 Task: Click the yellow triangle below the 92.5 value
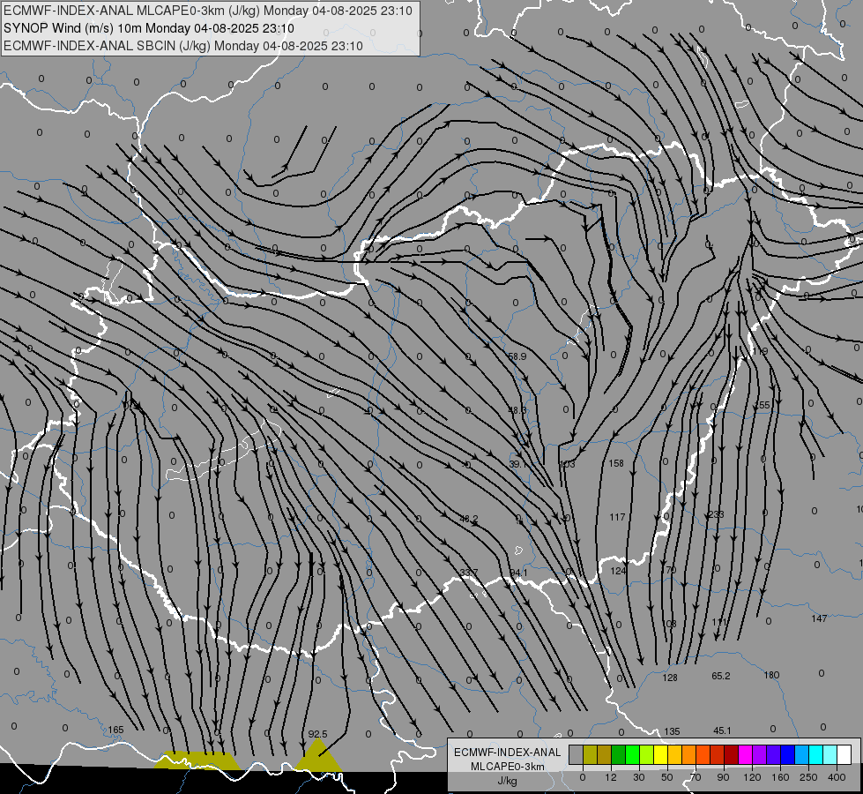(317, 760)
